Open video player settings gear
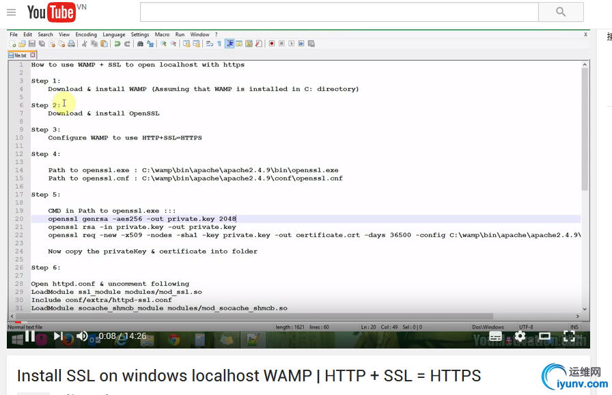The image size is (612, 395). 520,336
